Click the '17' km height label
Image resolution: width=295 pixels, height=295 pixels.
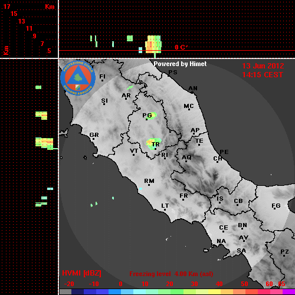click(x=6, y=6)
